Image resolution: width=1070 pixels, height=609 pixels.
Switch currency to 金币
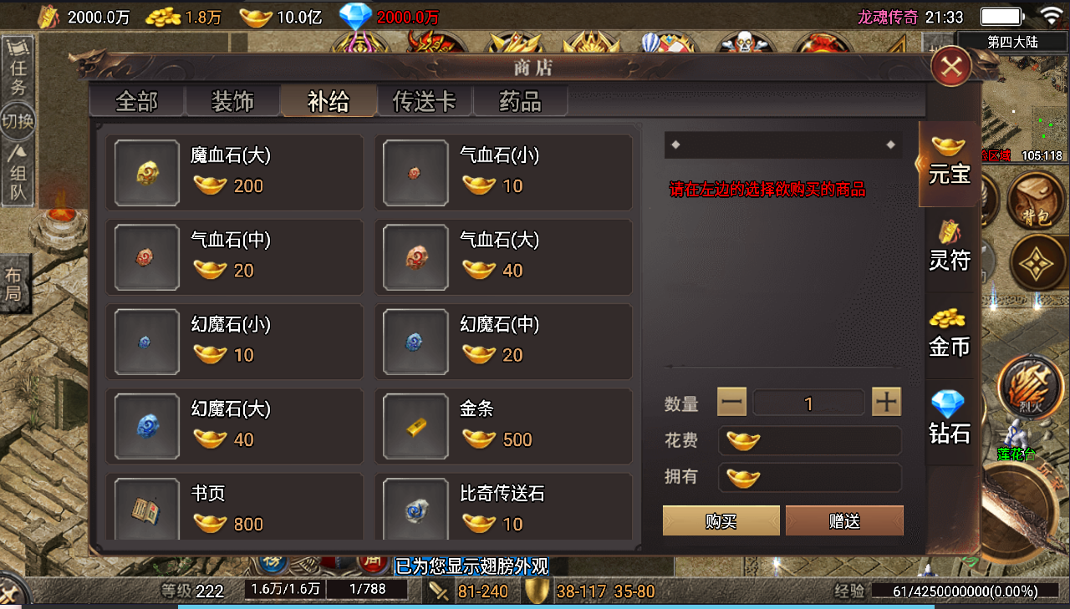pos(950,334)
